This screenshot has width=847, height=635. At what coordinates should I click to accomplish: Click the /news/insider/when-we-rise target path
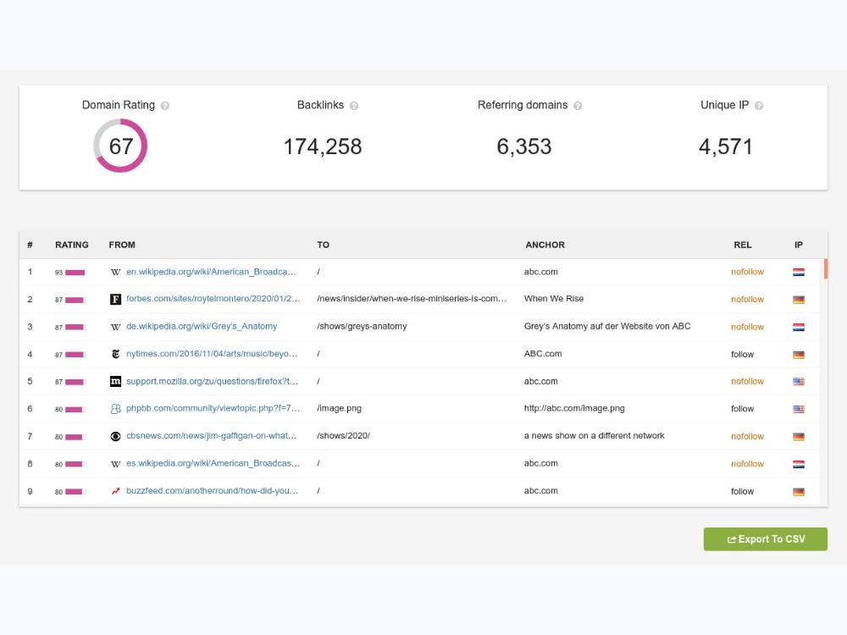tap(412, 299)
